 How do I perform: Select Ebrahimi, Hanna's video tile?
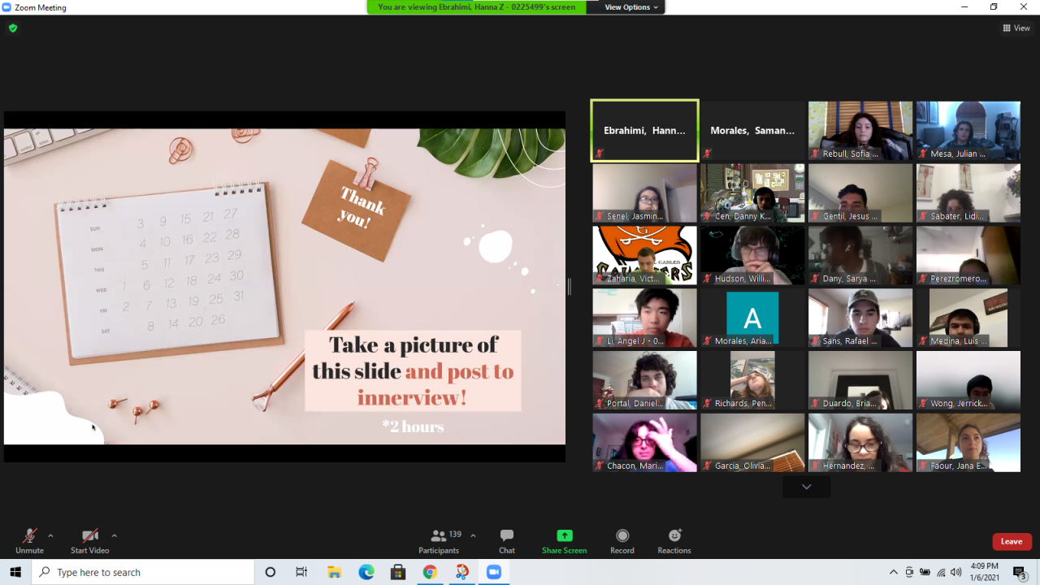[x=644, y=131]
